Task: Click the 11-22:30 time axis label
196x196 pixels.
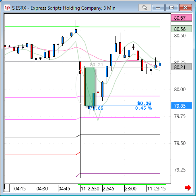Action: coord(90,189)
